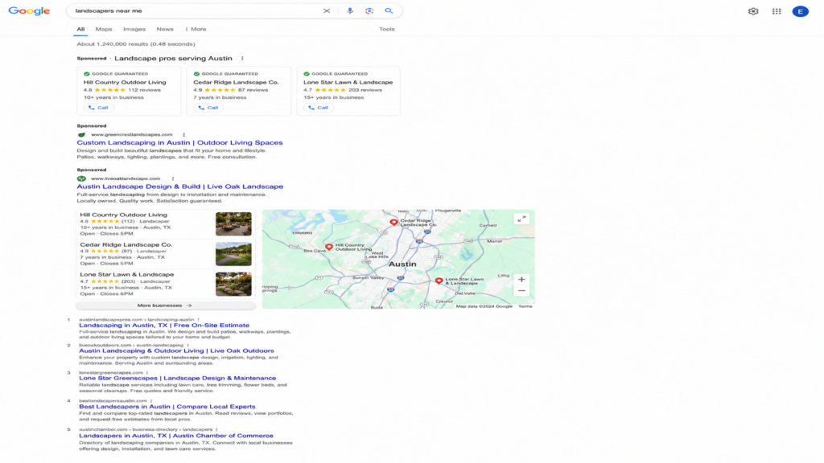Open Austin Landscape Design & Build ad

[x=179, y=186]
